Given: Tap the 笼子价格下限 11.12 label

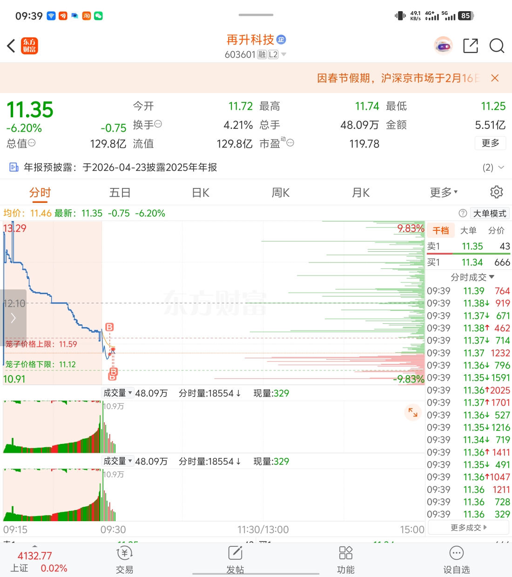Looking at the screenshot, I should (x=40, y=364).
